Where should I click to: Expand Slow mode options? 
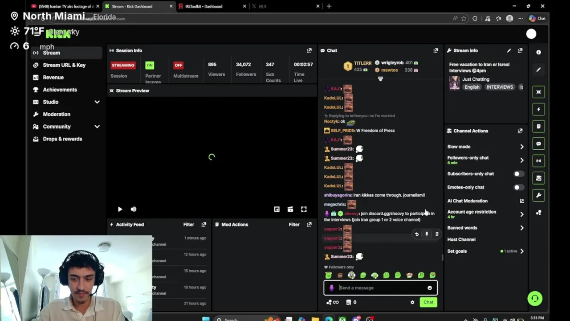(x=522, y=147)
